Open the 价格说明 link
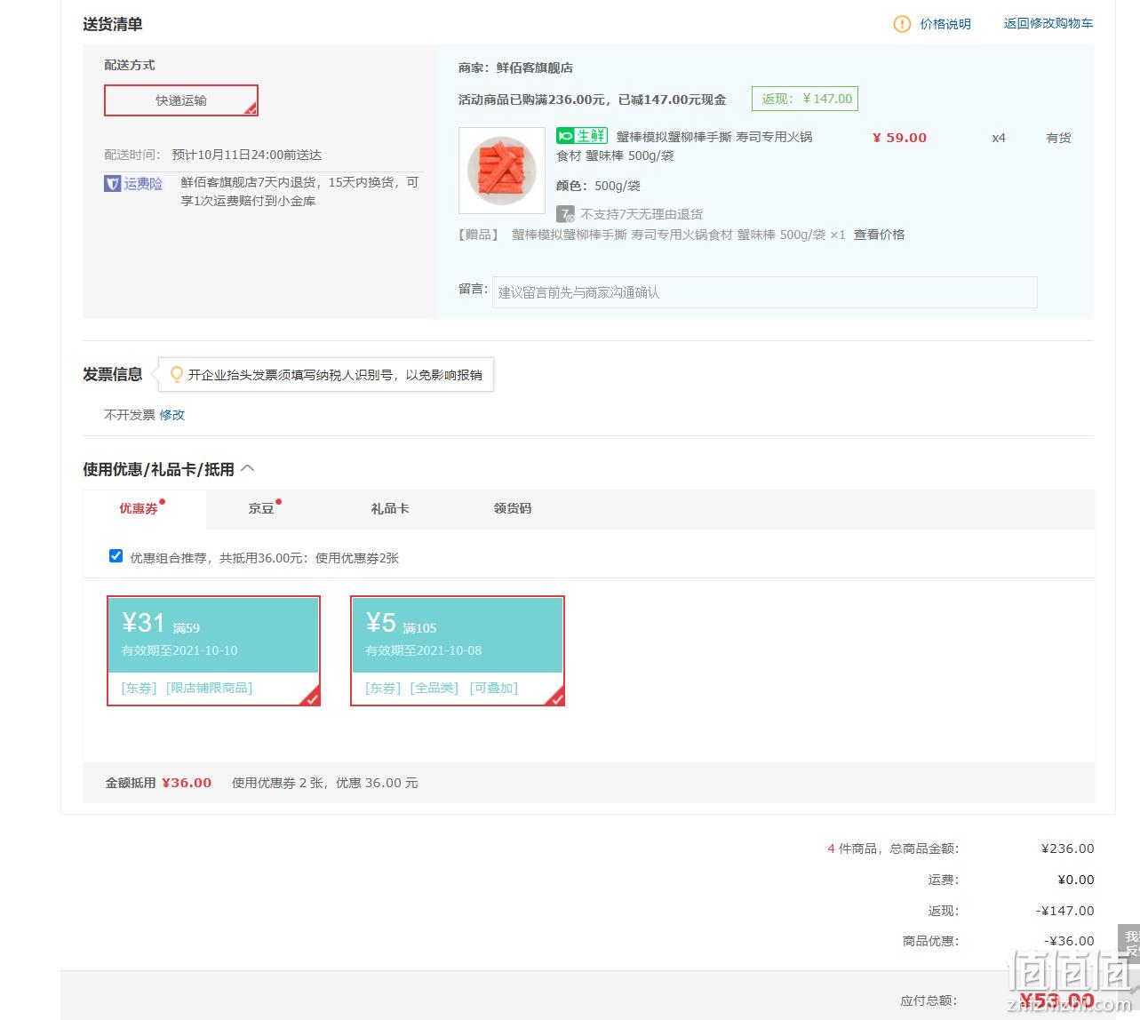The height and width of the screenshot is (1020, 1140). (x=945, y=24)
